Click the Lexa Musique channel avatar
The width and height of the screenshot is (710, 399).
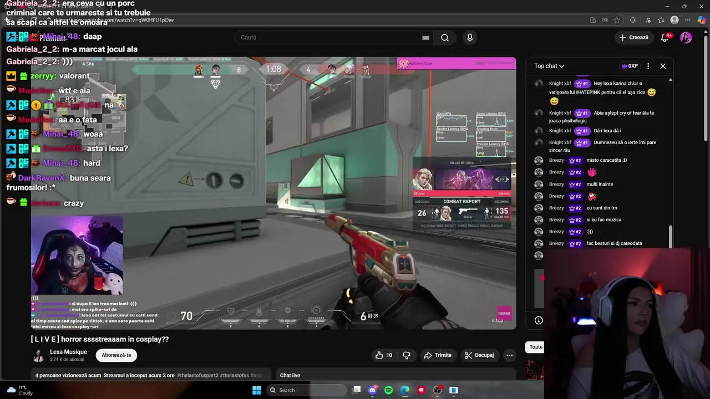pos(38,355)
